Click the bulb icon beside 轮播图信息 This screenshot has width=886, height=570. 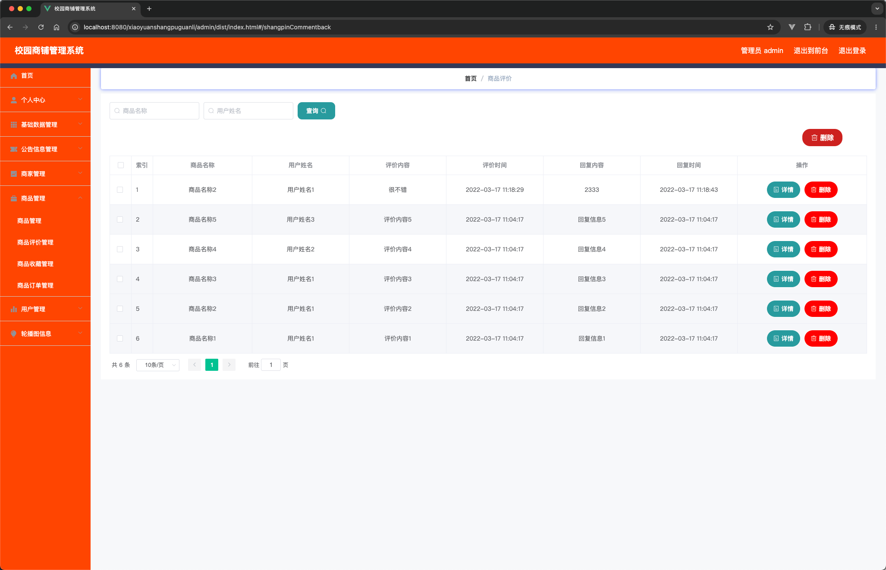coord(14,334)
